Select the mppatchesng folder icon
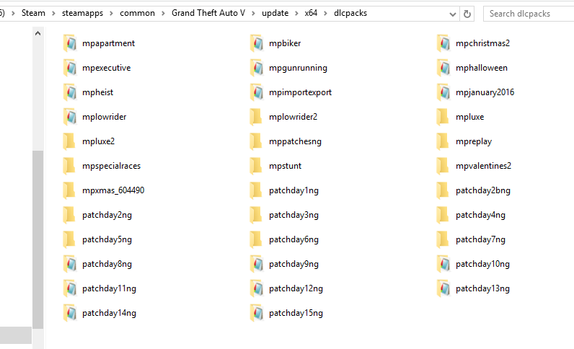Image resolution: width=574 pixels, height=349 pixels. pos(256,141)
